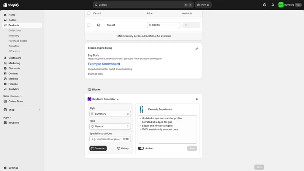304x171 pixels.
Task: Click the dev badge in top bar
Action: (298, 5)
